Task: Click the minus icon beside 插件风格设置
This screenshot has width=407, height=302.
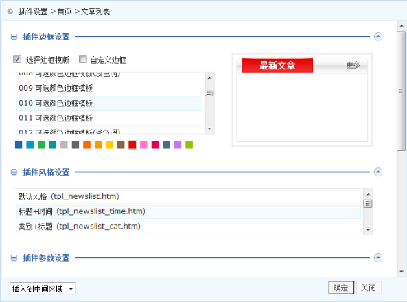Action: point(14,172)
